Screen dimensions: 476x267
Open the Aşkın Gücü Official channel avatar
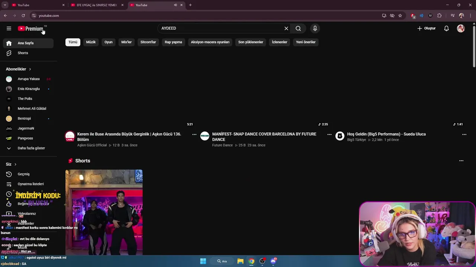(x=70, y=136)
